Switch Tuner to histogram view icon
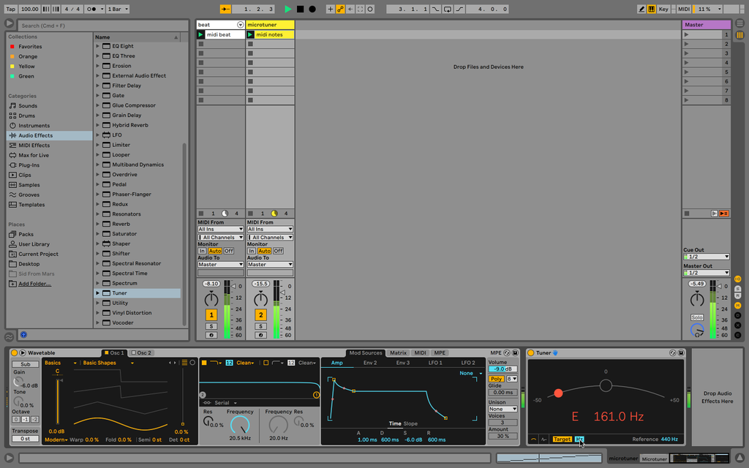 [x=544, y=439]
